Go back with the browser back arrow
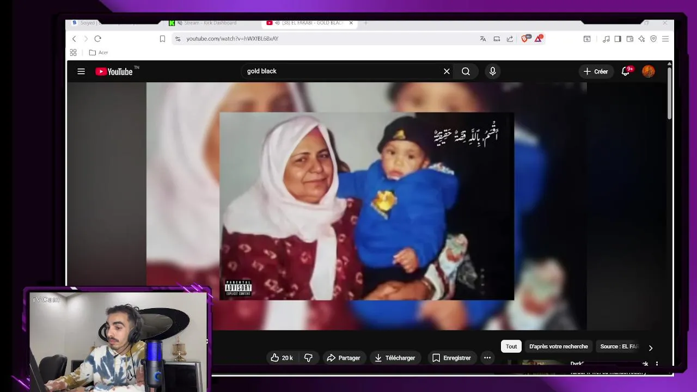 tap(74, 39)
